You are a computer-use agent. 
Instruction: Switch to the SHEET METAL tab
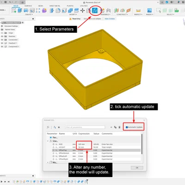coord(55,6)
